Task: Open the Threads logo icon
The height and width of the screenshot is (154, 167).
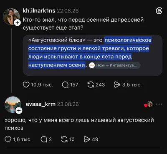Action: 159,11
